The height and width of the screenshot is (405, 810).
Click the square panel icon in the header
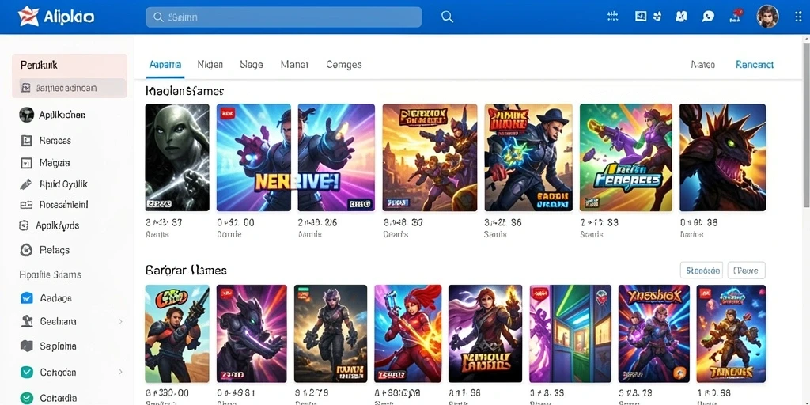point(641,17)
